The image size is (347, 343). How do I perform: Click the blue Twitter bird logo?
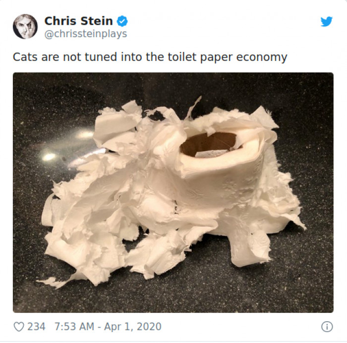326,21
